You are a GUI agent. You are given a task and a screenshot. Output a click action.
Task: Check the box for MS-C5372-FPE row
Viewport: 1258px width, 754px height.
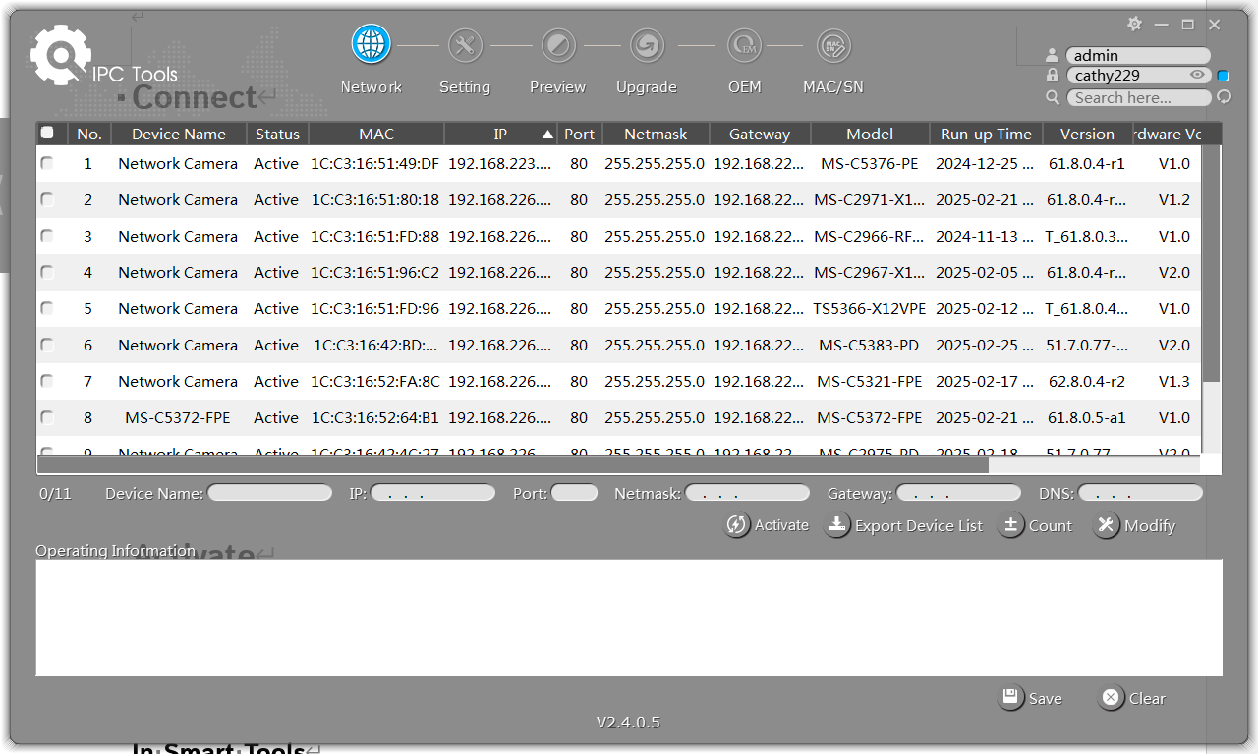coord(47,418)
